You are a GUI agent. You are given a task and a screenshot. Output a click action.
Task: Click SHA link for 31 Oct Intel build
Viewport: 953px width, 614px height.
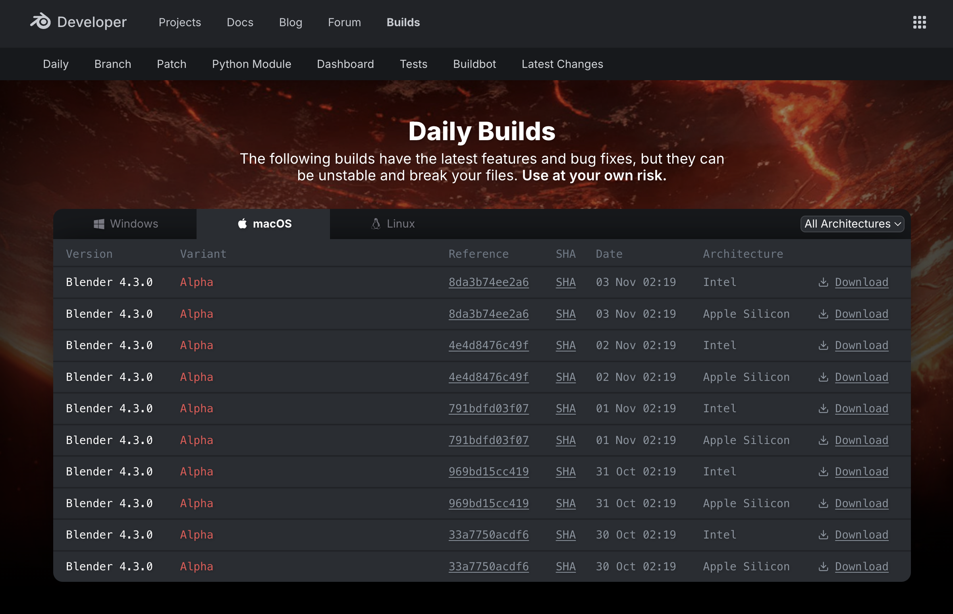(565, 472)
